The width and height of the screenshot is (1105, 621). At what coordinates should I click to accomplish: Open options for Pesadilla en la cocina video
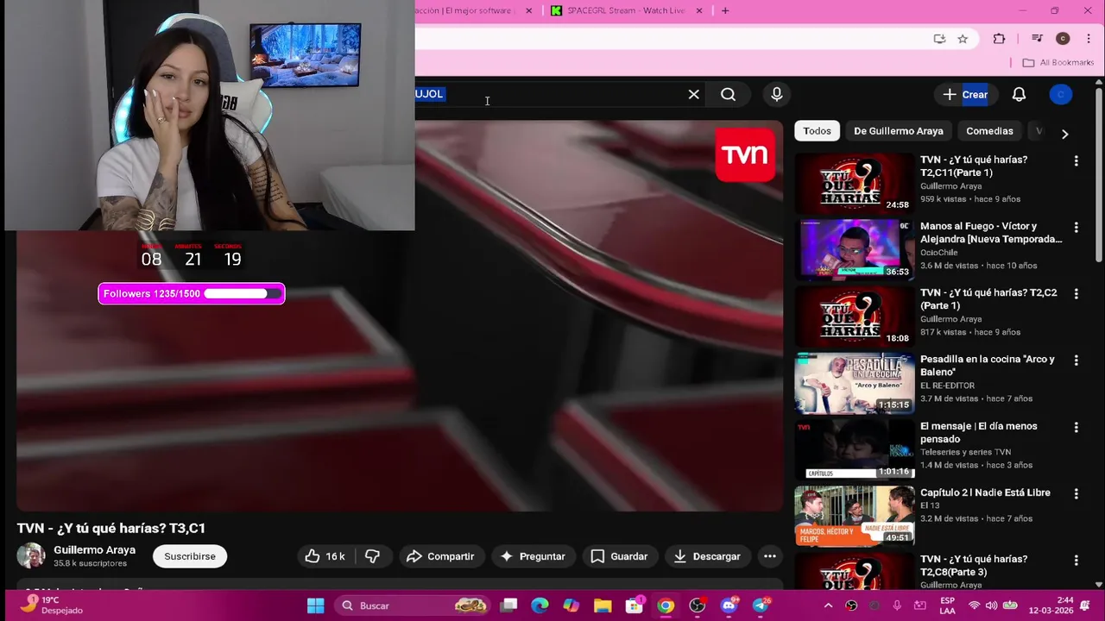click(1076, 361)
